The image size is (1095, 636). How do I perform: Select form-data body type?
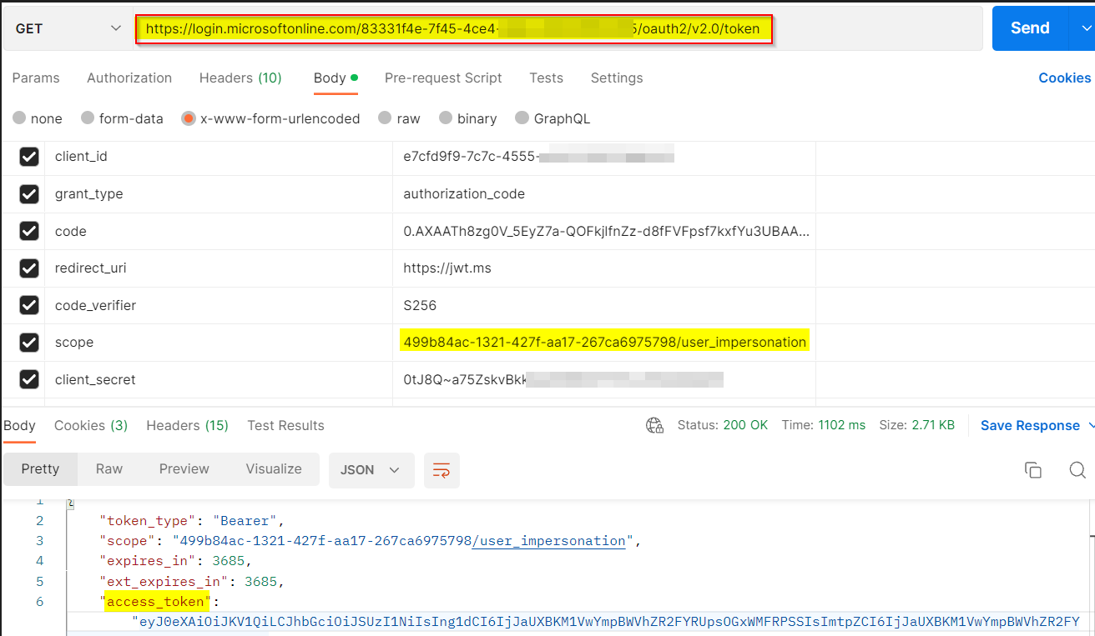[x=122, y=119]
